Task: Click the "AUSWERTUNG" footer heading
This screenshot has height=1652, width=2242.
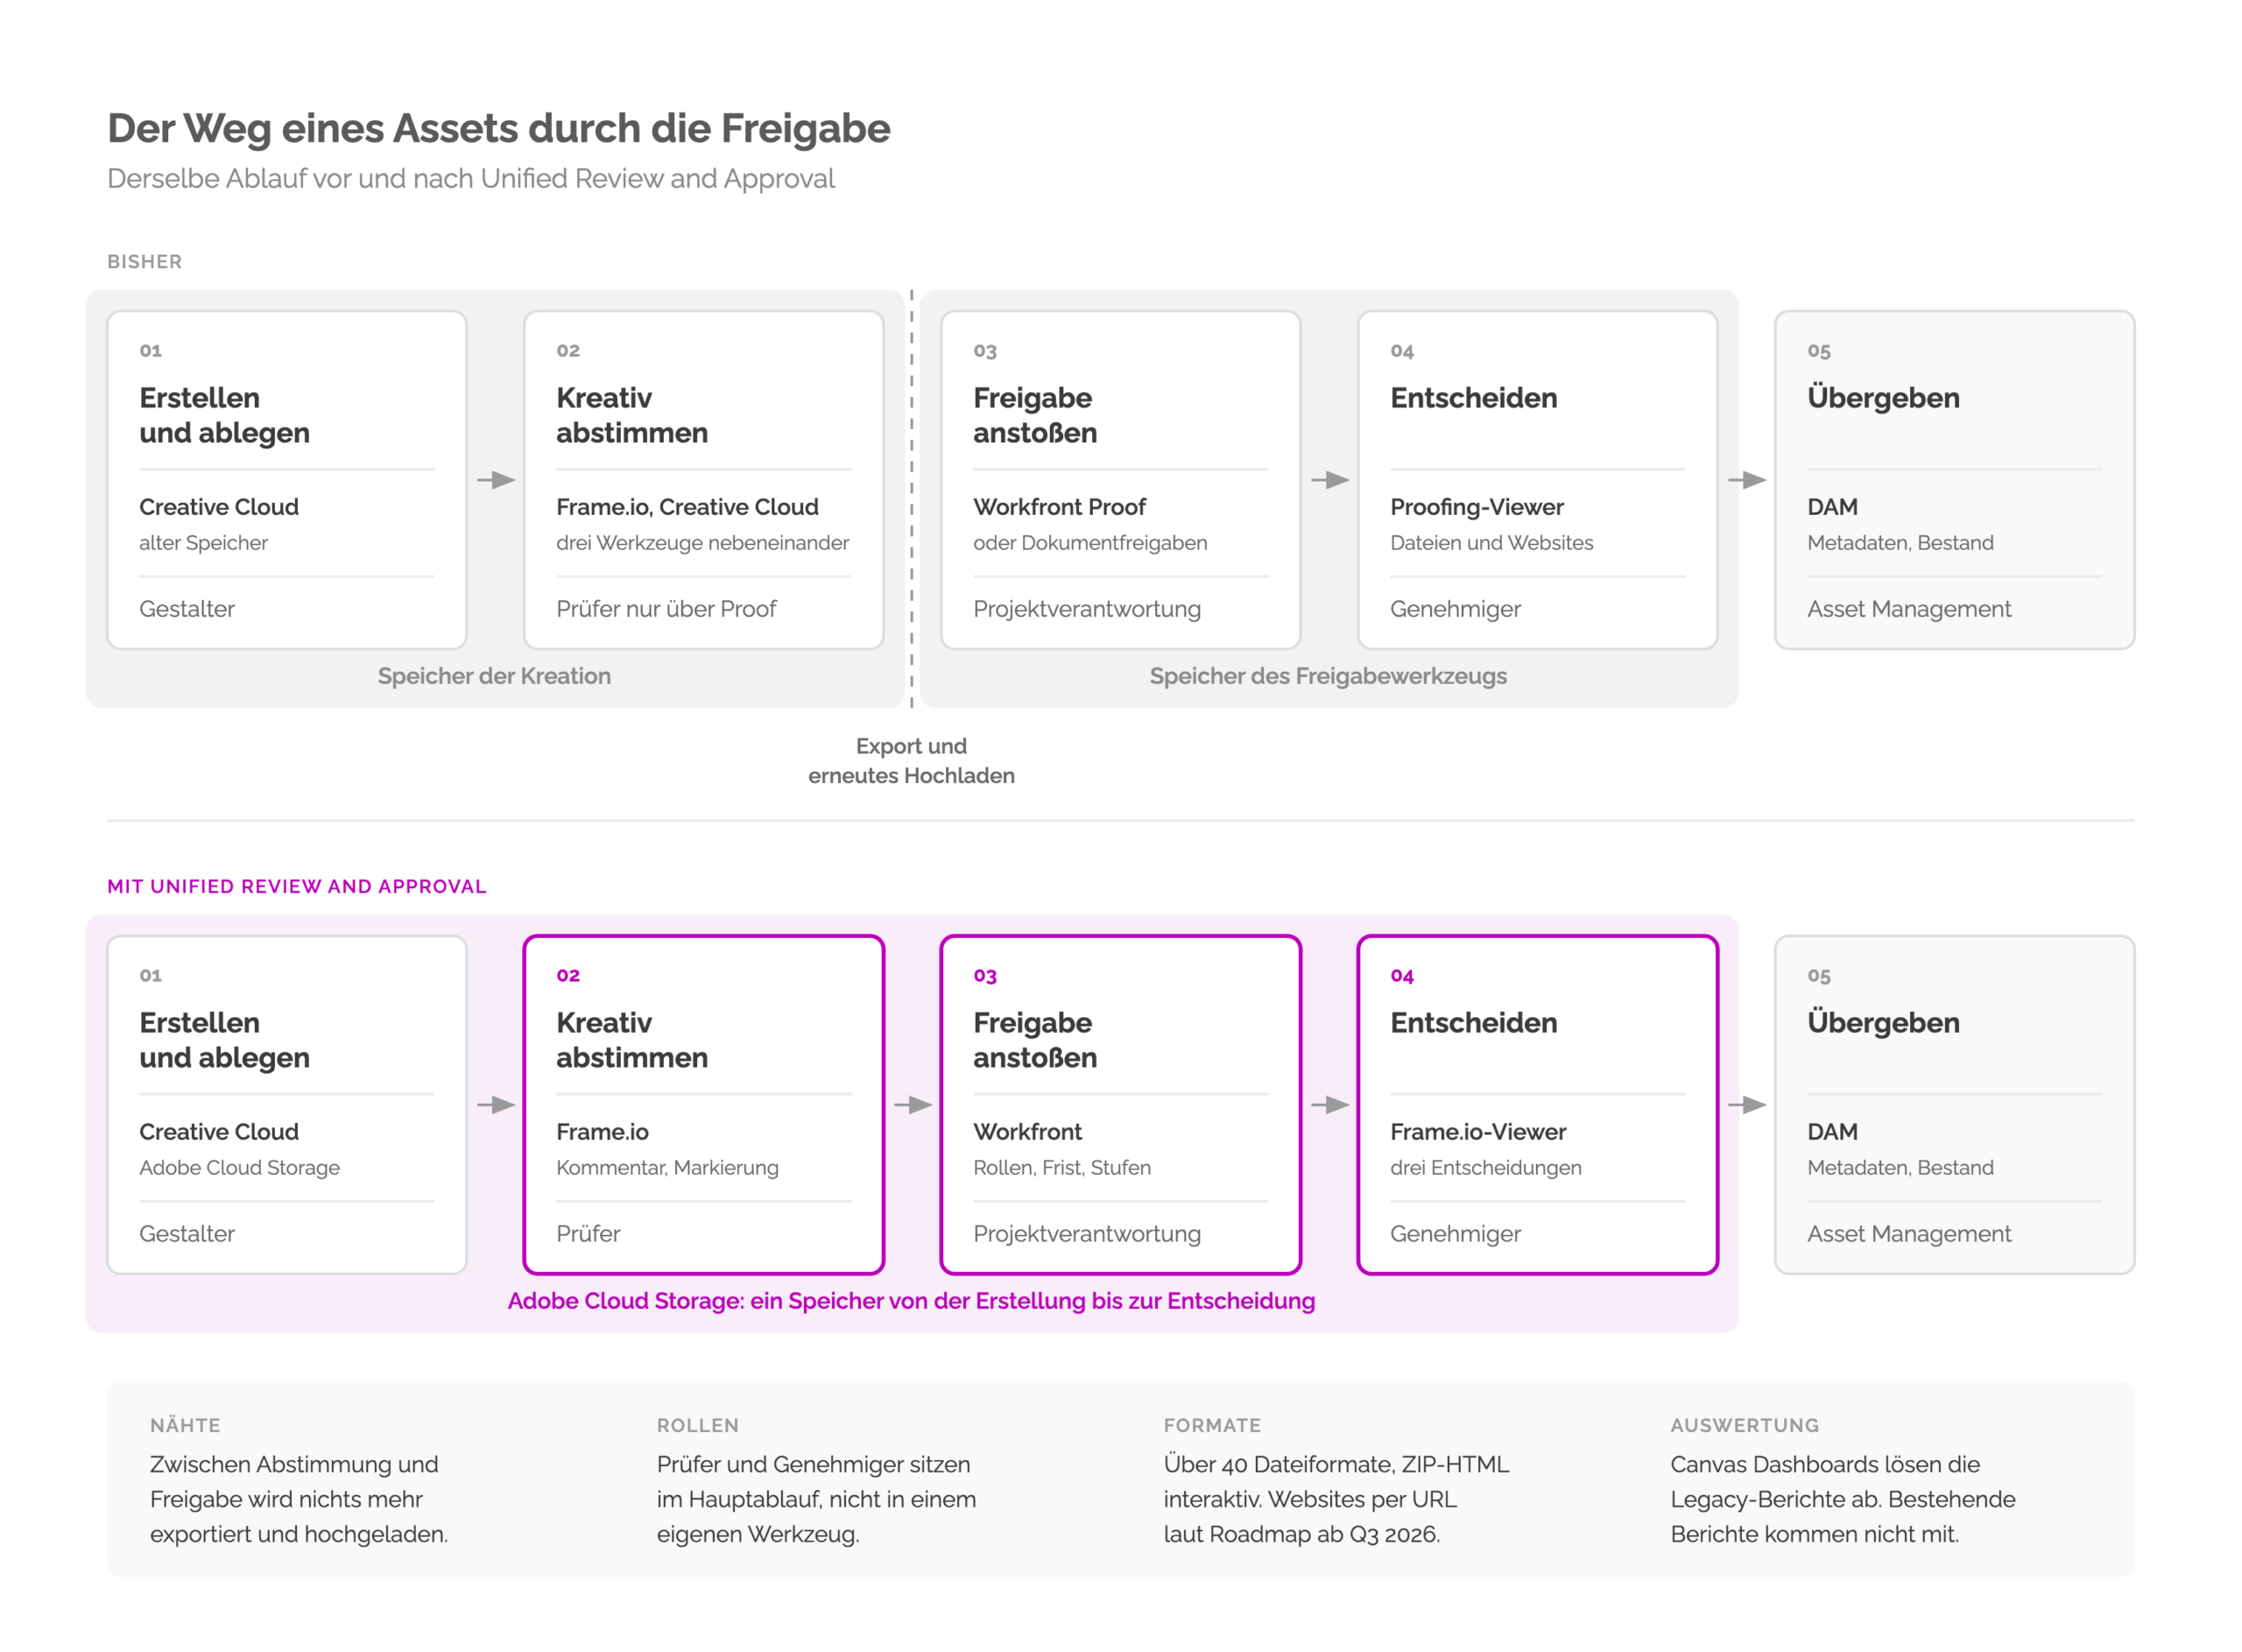Action: (x=1745, y=1425)
